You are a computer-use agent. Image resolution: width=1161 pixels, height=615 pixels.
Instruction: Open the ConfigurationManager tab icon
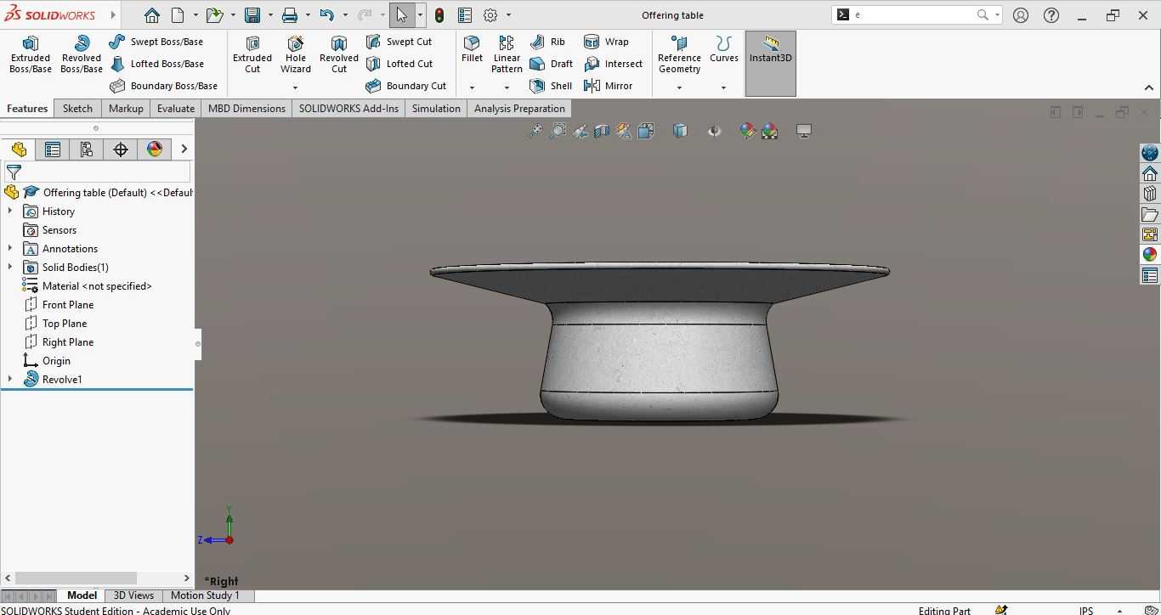click(87, 150)
